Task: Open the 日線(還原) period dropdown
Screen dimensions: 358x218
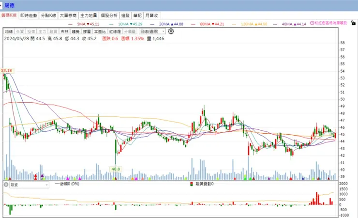Action: coord(152,31)
